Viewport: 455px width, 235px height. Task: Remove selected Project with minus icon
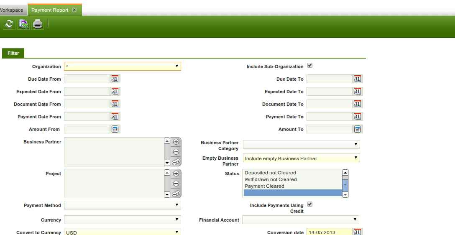(x=176, y=184)
